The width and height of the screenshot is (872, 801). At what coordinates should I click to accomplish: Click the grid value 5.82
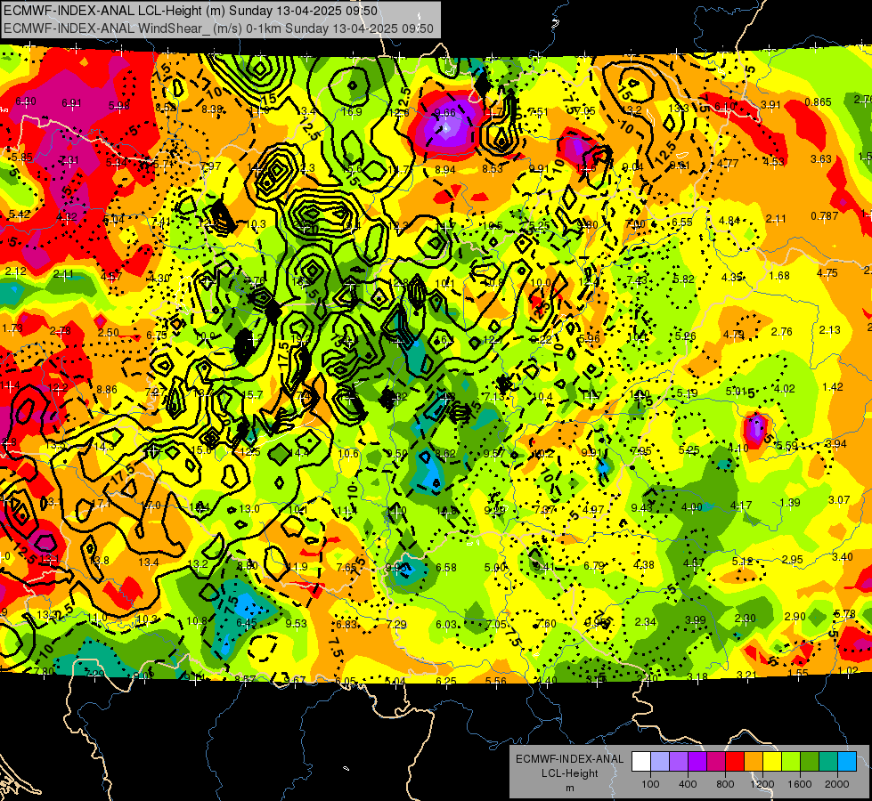pyautogui.click(x=684, y=279)
